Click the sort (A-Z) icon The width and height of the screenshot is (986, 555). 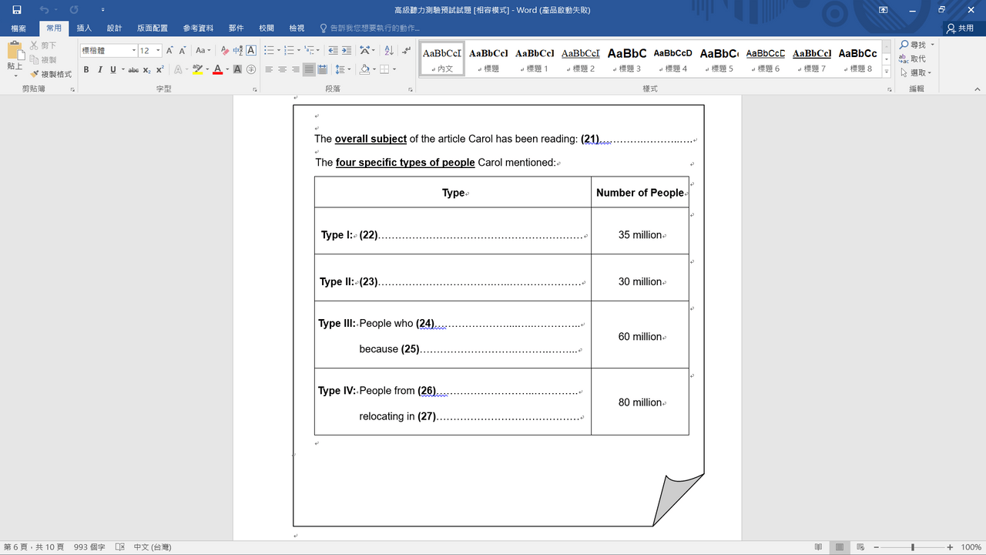388,50
